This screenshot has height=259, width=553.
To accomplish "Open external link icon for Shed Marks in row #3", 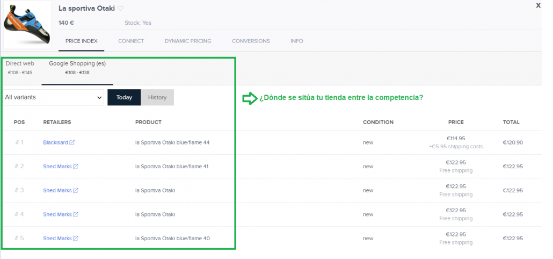I will pos(76,191).
